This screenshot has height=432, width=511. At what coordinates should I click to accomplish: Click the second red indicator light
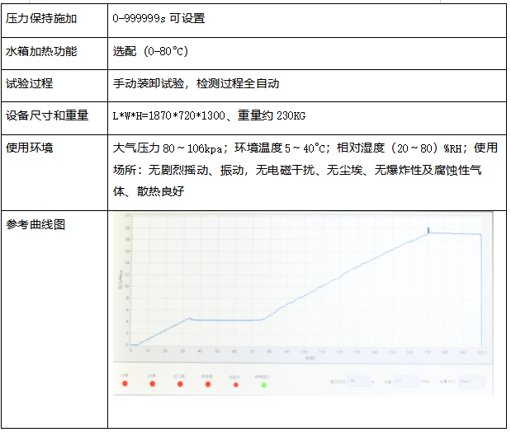(x=153, y=384)
